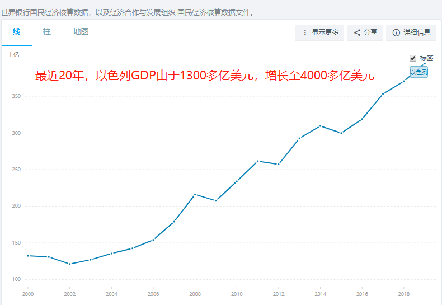Click the share icon beside 分享
442x305 pixels.
pyautogui.click(x=357, y=32)
